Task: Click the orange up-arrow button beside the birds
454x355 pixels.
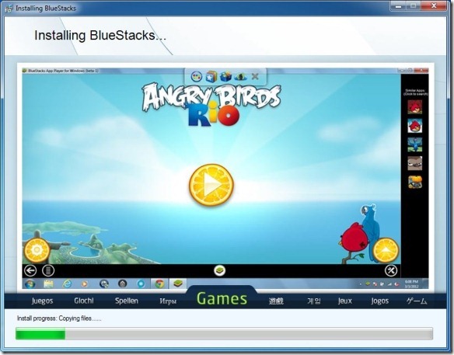Action: coord(386,250)
